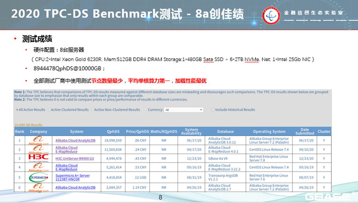Click the Cluster column header

tap(324, 131)
